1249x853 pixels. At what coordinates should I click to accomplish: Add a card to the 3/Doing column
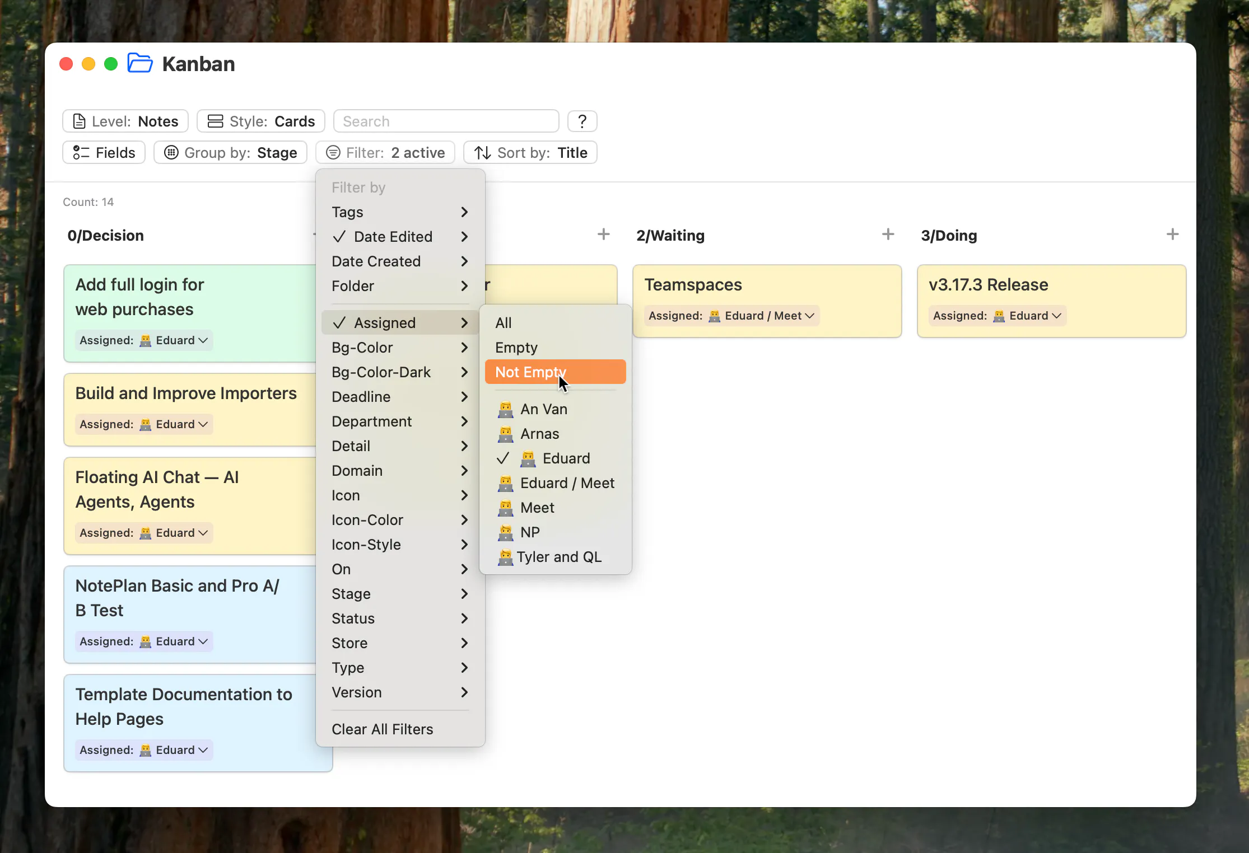(1172, 235)
